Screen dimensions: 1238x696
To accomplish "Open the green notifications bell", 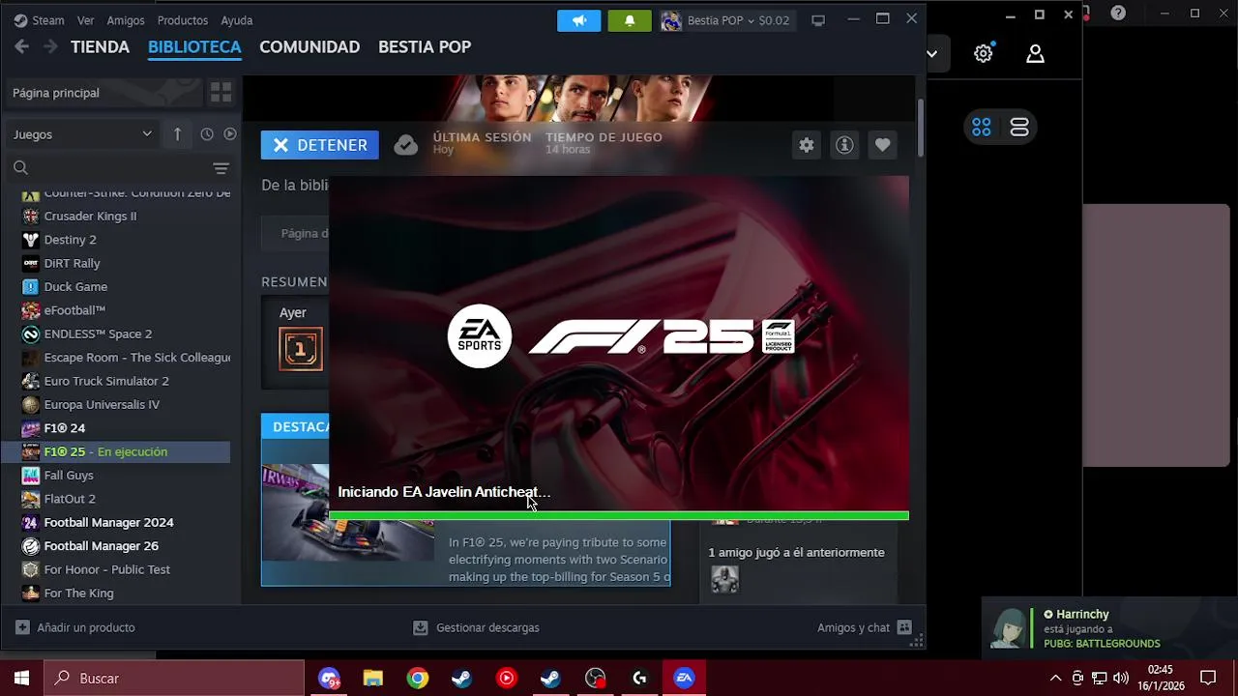I will (x=630, y=20).
